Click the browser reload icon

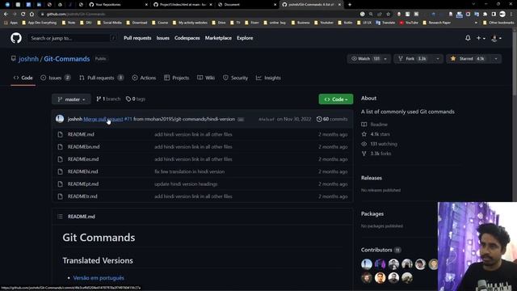click(x=23, y=15)
